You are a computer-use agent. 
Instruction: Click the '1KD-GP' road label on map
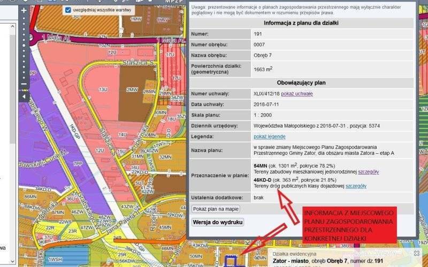tap(74, 132)
